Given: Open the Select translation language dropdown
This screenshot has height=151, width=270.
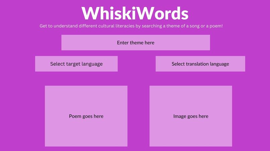Looking at the screenshot, I should click(x=200, y=64).
